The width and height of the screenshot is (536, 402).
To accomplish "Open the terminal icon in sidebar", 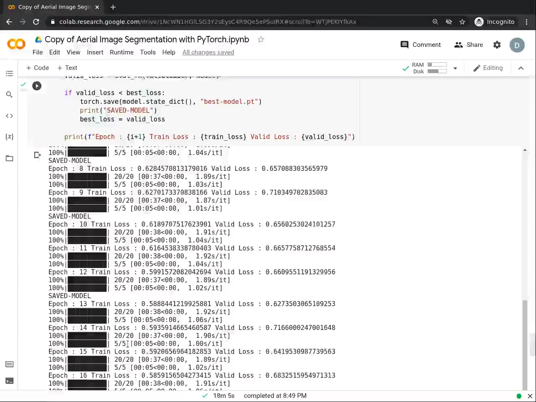I will (x=9, y=381).
